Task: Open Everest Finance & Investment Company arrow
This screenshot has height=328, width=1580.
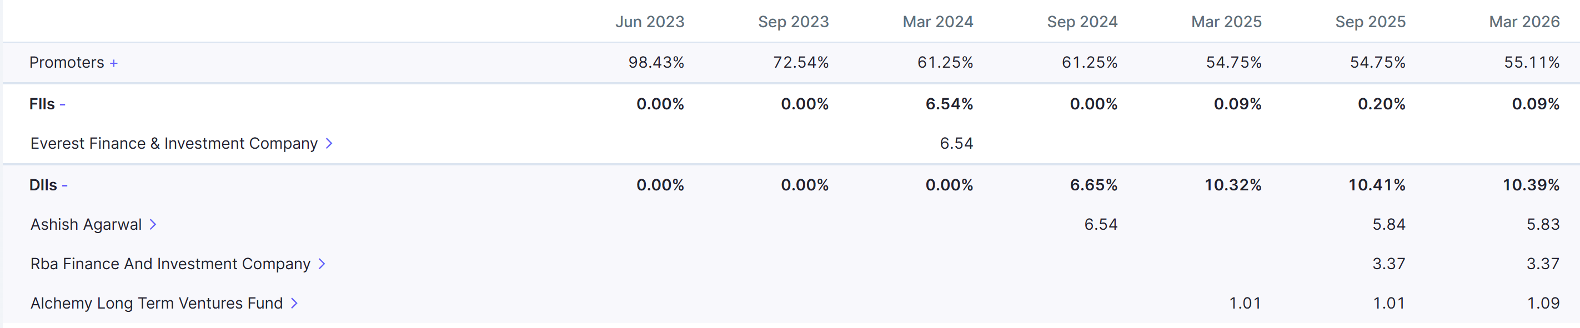Action: (329, 143)
